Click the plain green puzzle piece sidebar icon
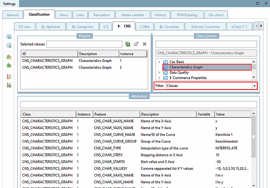This screenshot has height=188, width=270. pos(9,65)
